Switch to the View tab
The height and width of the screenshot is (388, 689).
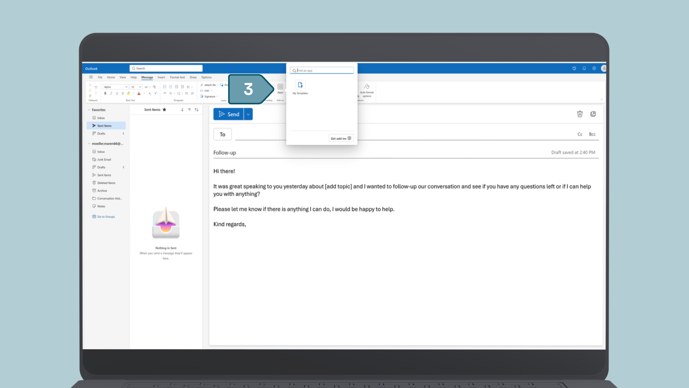tap(122, 77)
